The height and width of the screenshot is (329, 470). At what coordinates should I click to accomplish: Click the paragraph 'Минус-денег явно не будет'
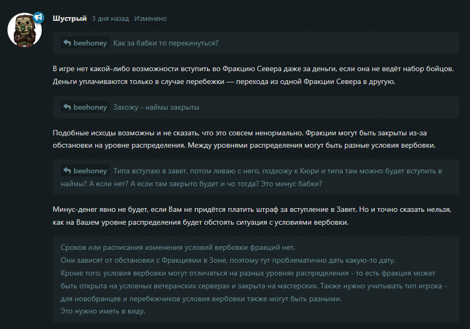(252, 216)
